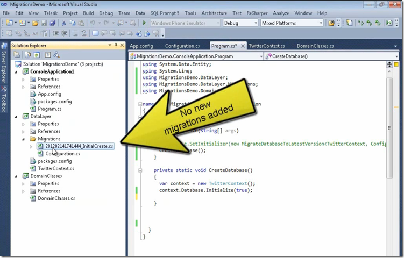Click the Paste clipboard icon

81,23
